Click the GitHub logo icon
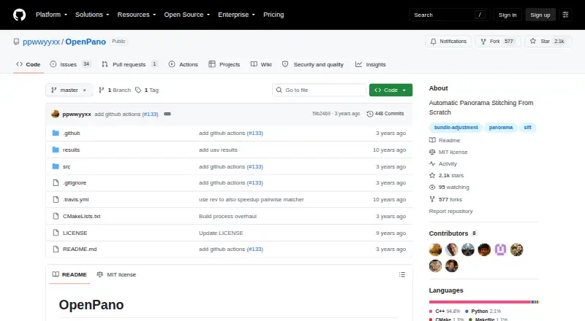Viewport: 585px width, 321px height. pyautogui.click(x=20, y=15)
